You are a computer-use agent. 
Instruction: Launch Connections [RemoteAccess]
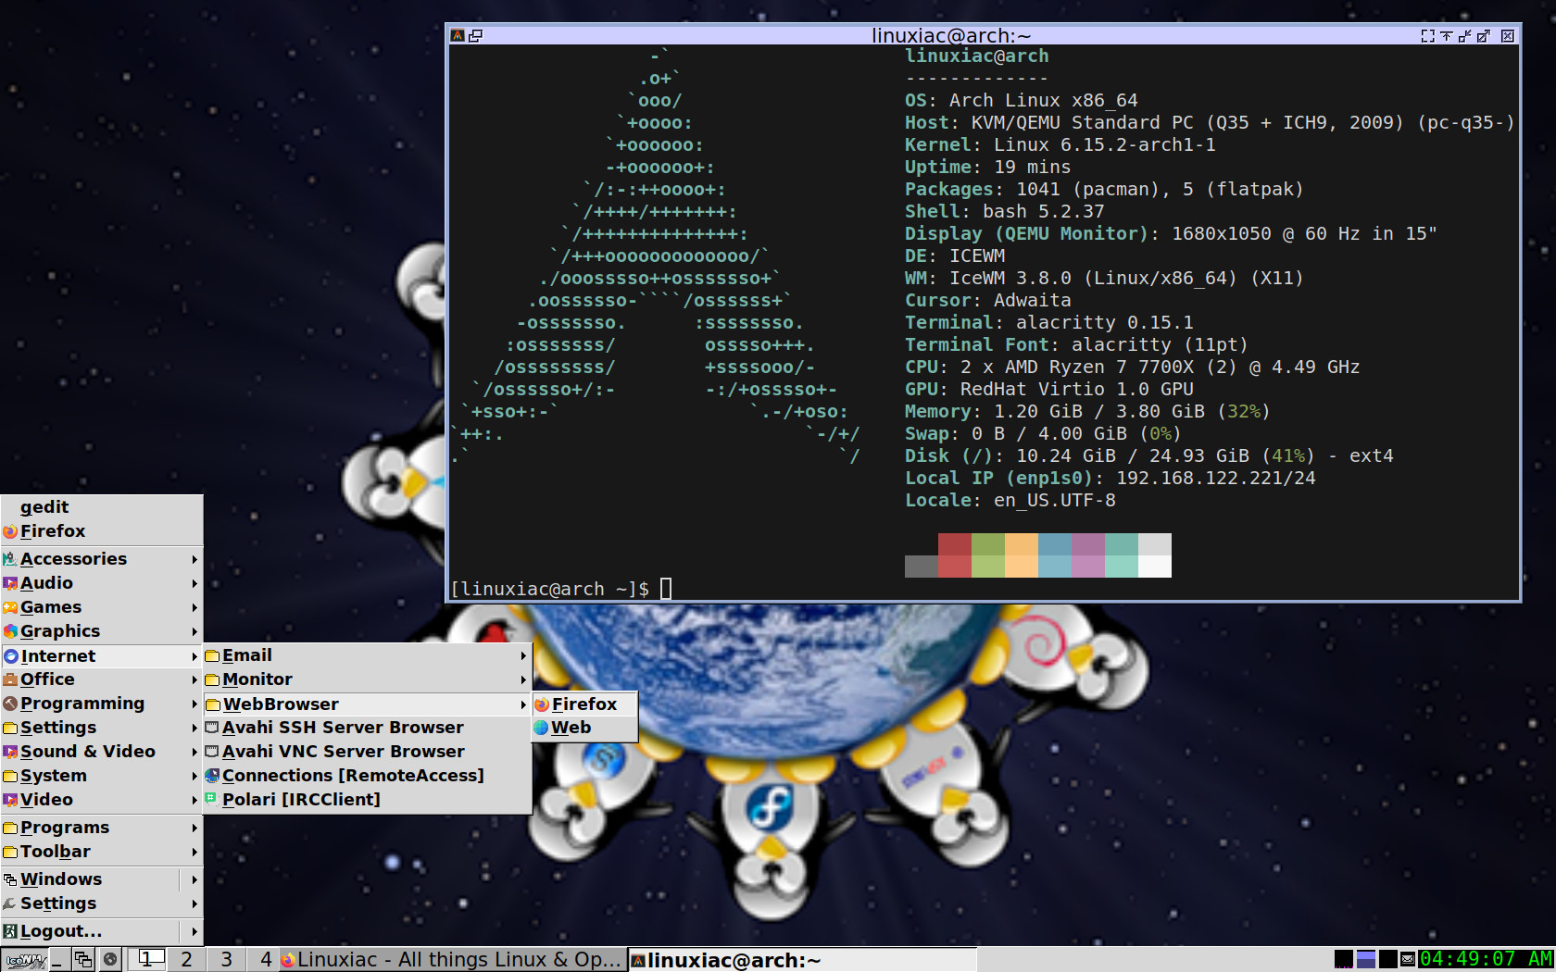pos(367,776)
